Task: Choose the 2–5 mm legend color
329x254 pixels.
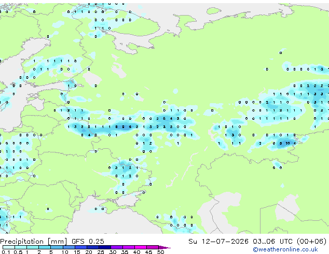Action: coord(45,247)
